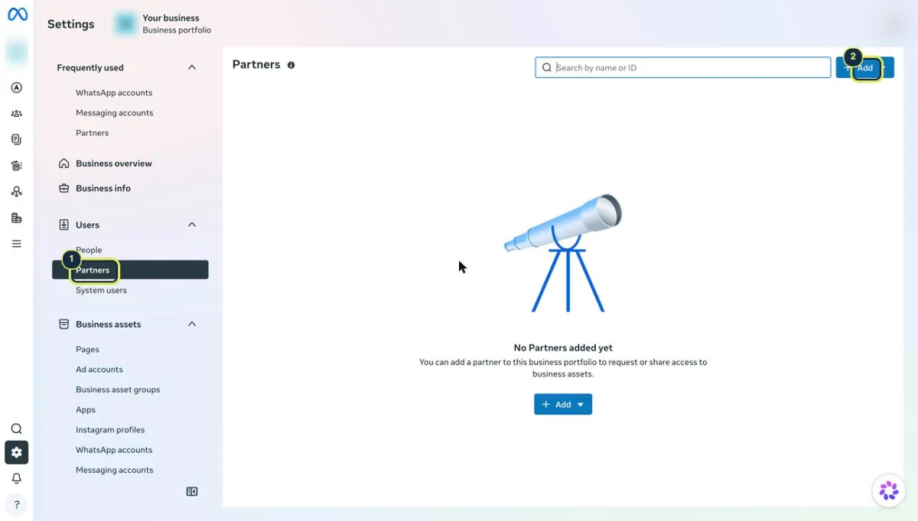This screenshot has width=918, height=521.
Task: Click the Meta logo icon
Action: (x=17, y=15)
